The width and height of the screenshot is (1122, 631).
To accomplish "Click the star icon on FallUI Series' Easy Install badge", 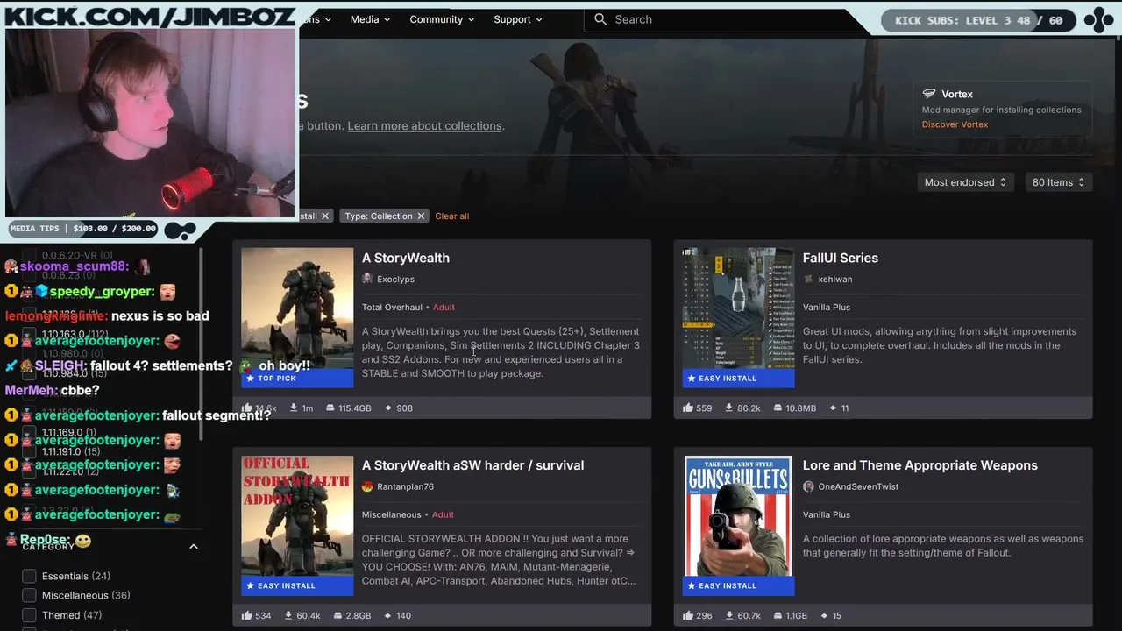I will click(692, 379).
